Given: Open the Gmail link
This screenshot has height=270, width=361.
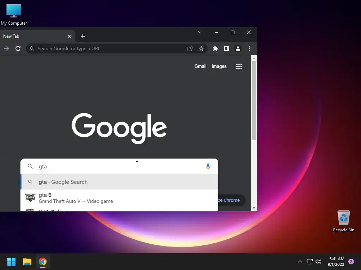Looking at the screenshot, I should (200, 66).
